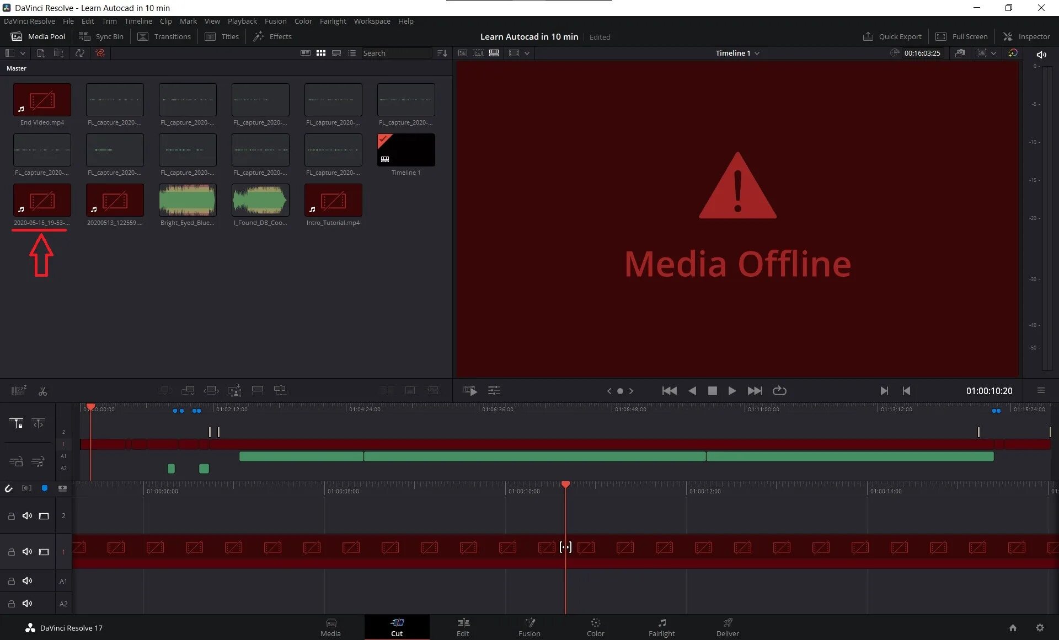Select the Bright_Eyed_Blue audio clip thumbnail
The height and width of the screenshot is (640, 1059).
pos(188,200)
